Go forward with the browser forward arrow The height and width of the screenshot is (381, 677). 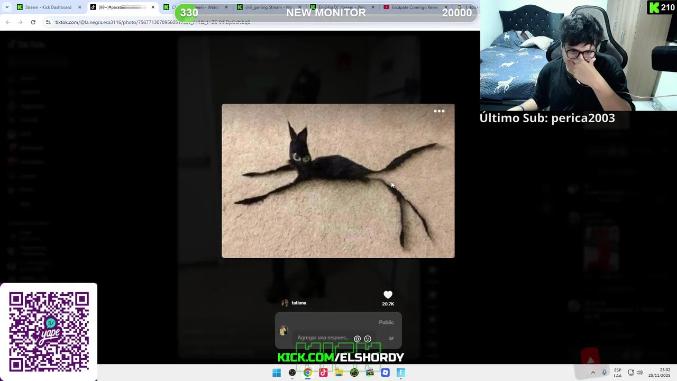(x=20, y=22)
